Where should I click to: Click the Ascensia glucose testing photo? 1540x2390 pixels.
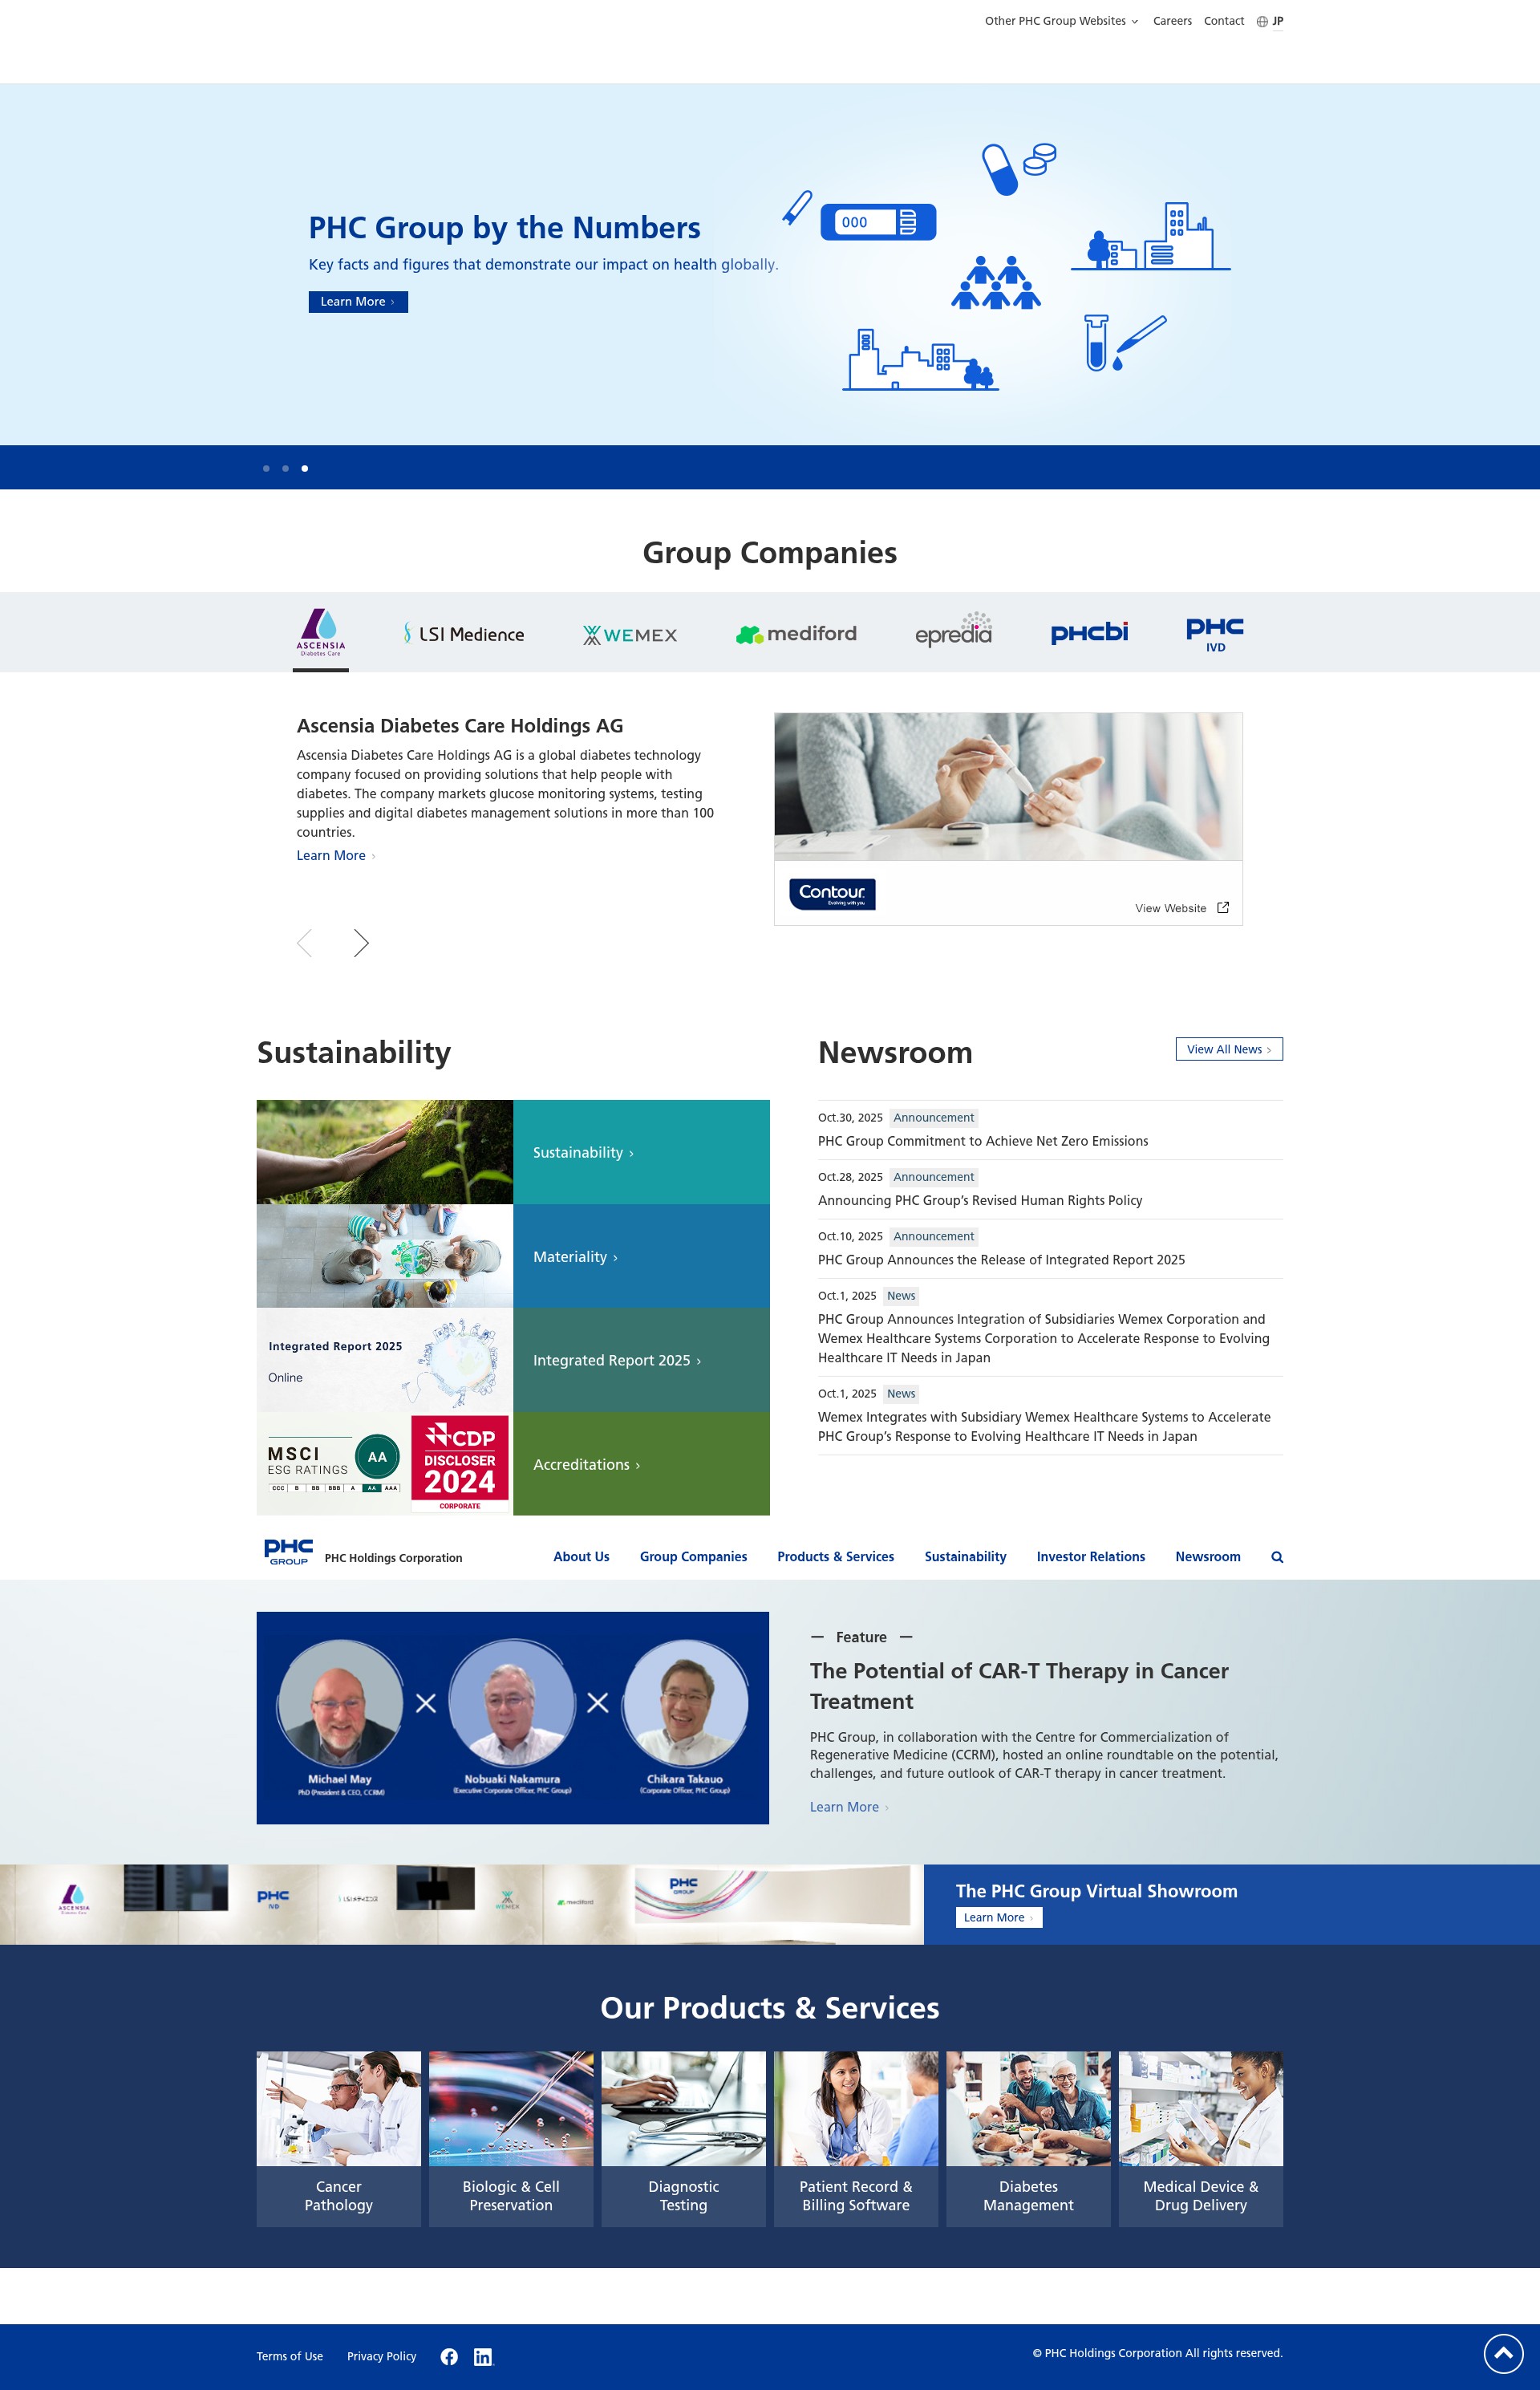[x=1008, y=787]
